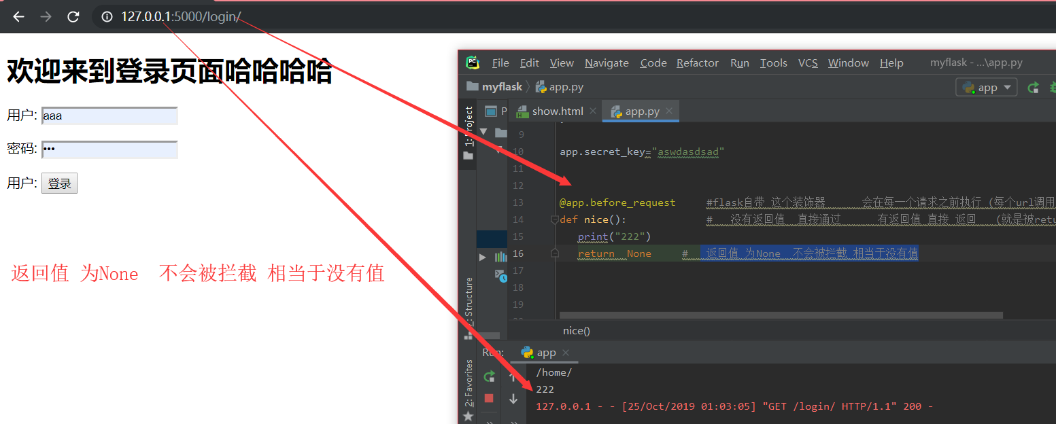Image resolution: width=1056 pixels, height=424 pixels.
Task: Open the Code menu
Action: 653,63
